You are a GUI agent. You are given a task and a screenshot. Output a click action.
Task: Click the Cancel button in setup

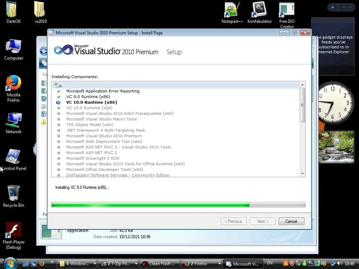(x=291, y=221)
